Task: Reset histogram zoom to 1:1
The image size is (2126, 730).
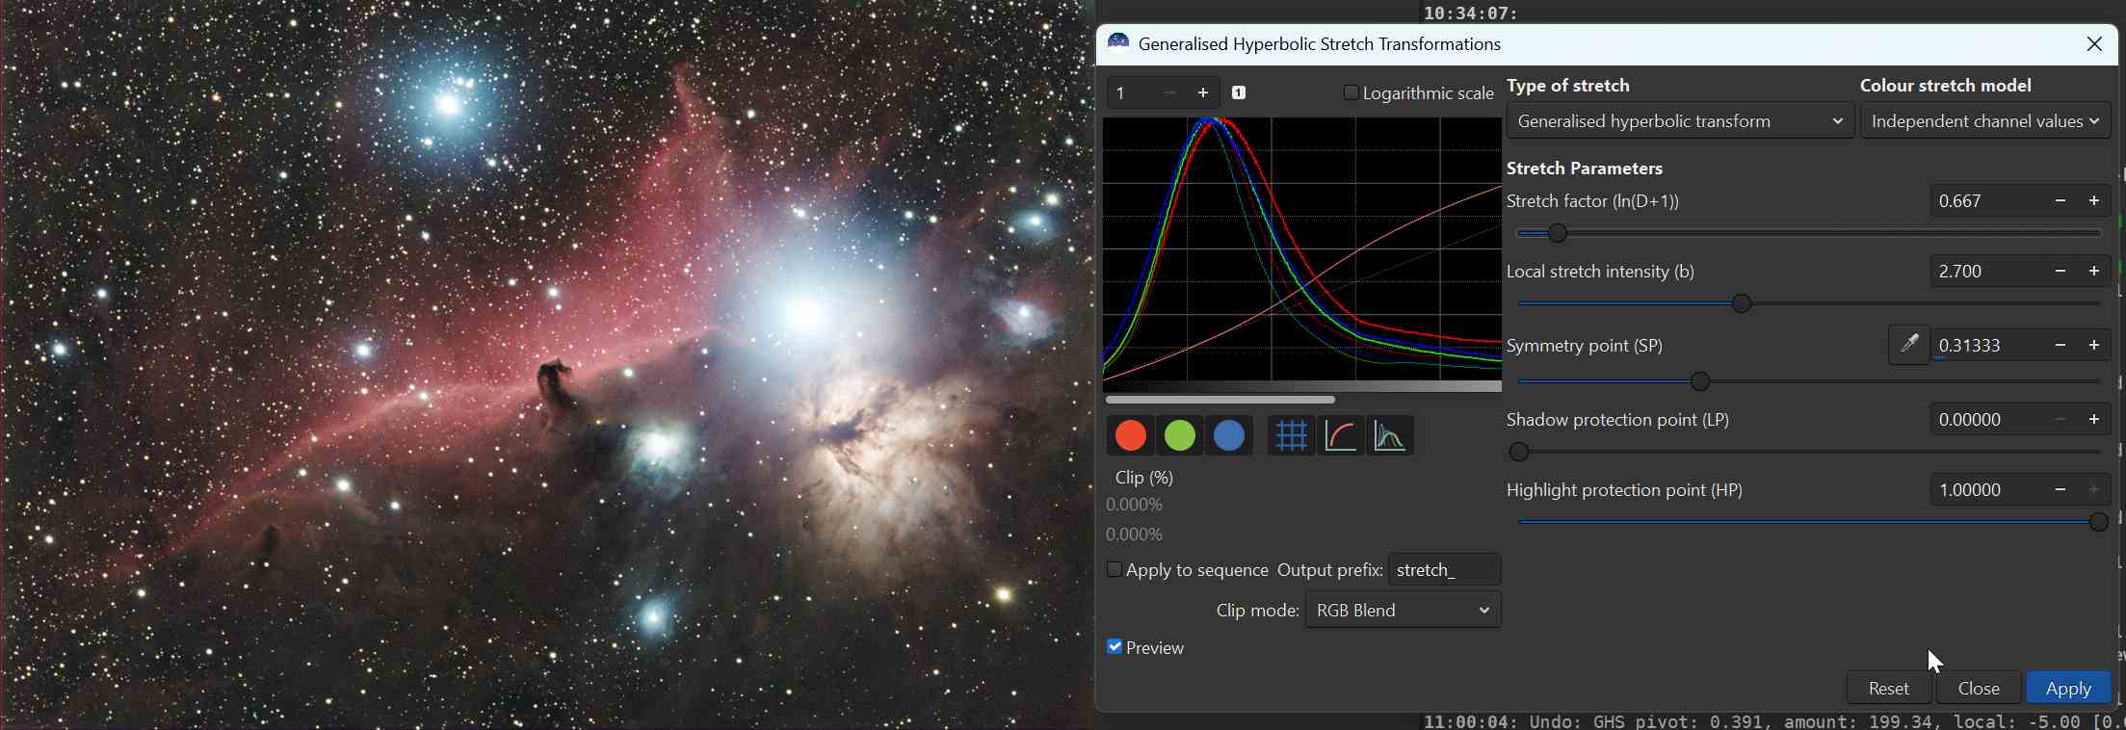Action: 1239,93
